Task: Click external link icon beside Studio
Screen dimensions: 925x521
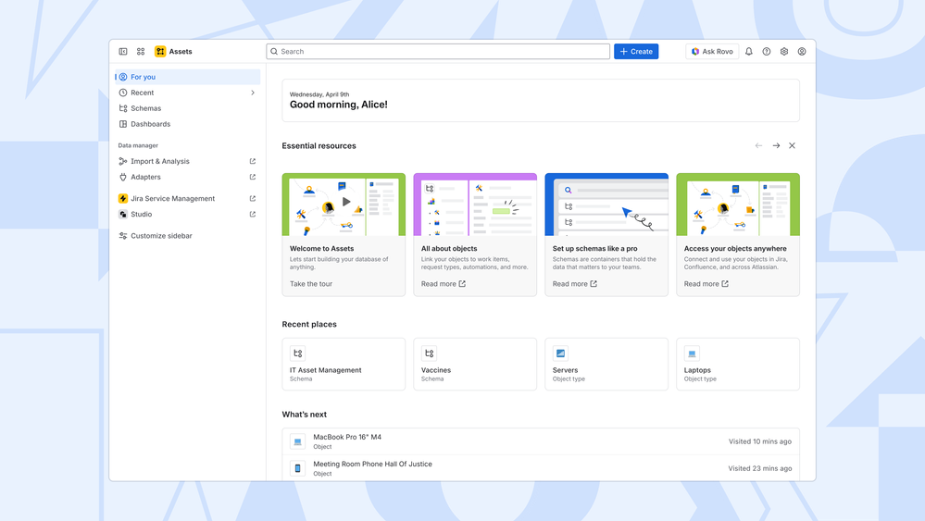Action: pos(253,214)
